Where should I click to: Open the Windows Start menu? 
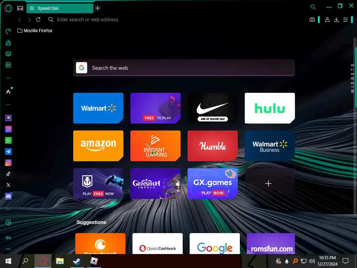pyautogui.click(x=8, y=261)
